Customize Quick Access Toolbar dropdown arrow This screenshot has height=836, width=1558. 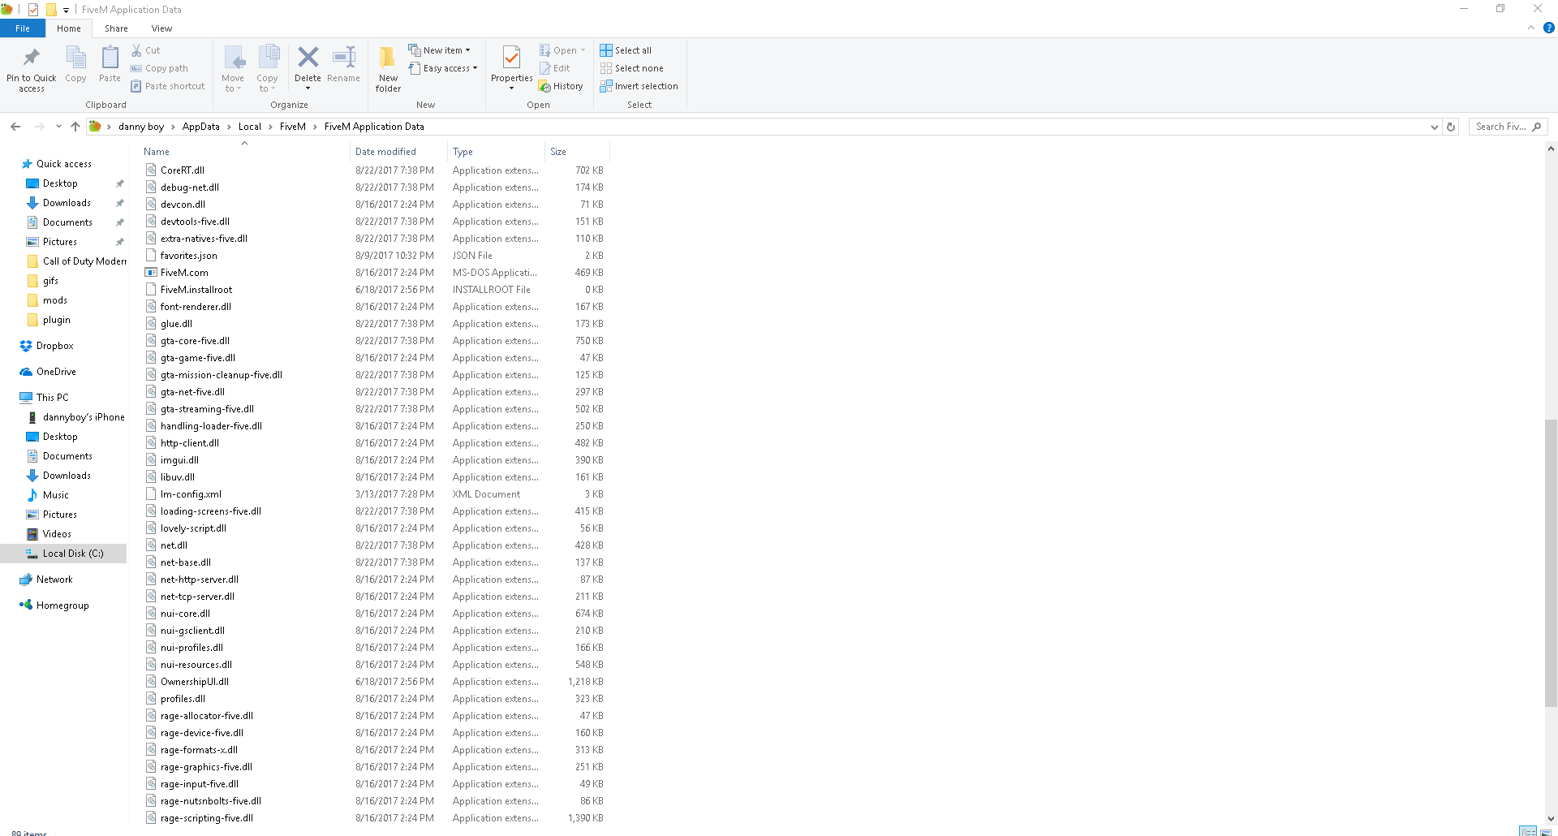coord(67,10)
